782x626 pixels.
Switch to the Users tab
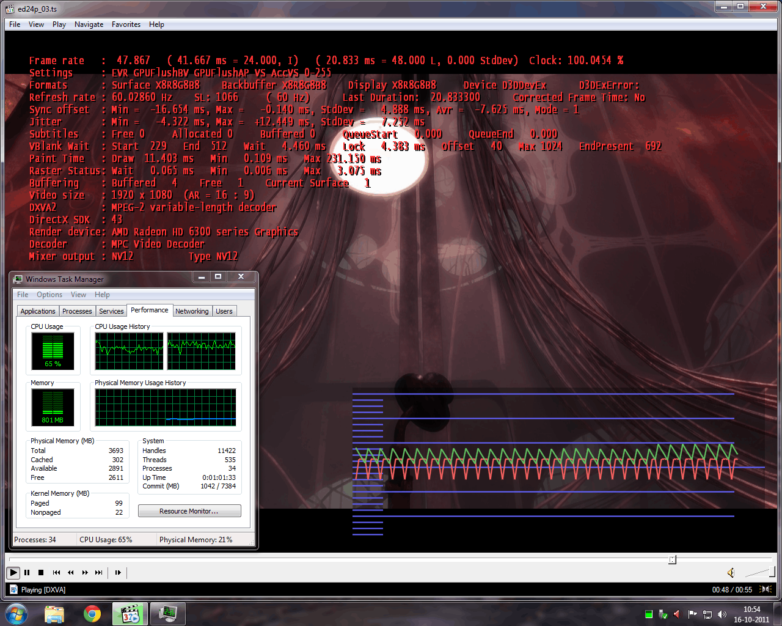224,311
